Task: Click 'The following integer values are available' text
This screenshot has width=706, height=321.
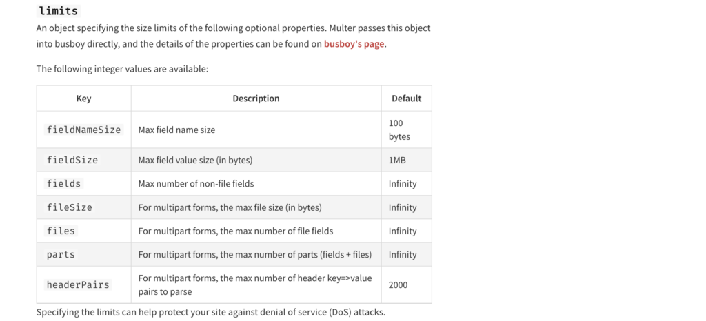Action: click(x=123, y=70)
